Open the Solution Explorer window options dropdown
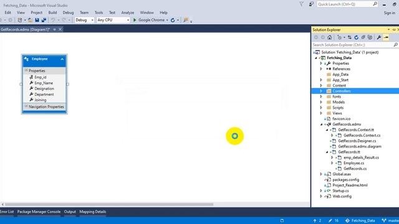 (x=388, y=30)
